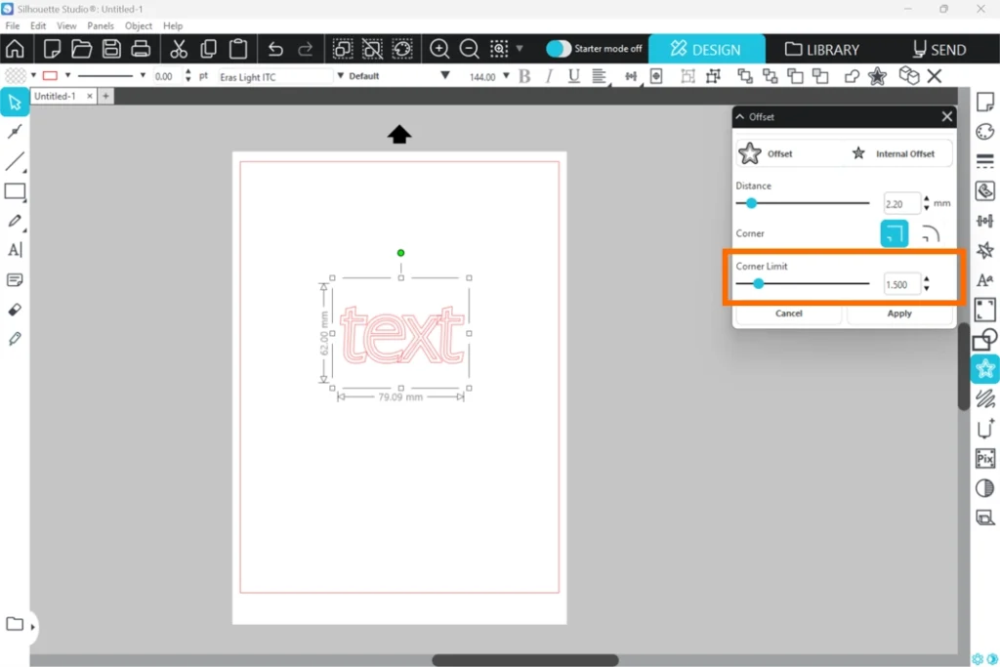Click the Print icon in top toolbar
Viewport: 1000px width, 667px height.
click(141, 49)
